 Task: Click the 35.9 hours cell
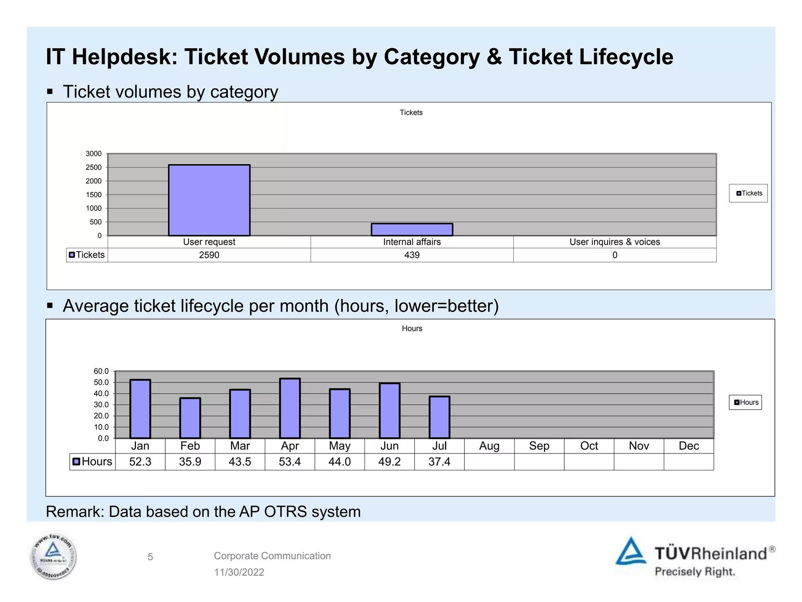(x=190, y=462)
